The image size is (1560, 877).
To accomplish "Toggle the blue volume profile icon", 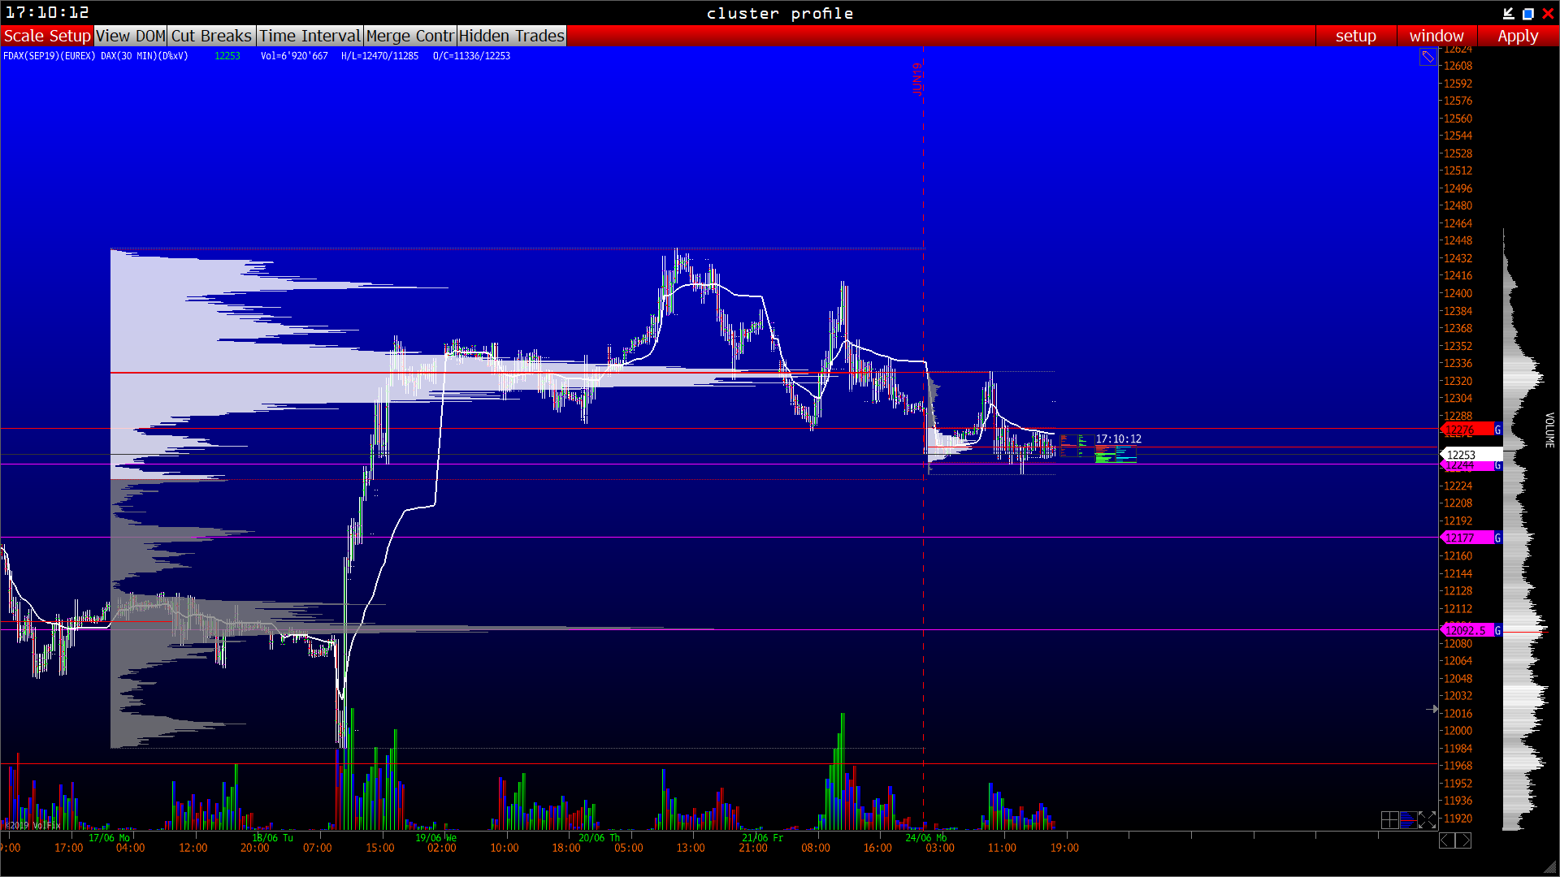I will click(x=1408, y=820).
